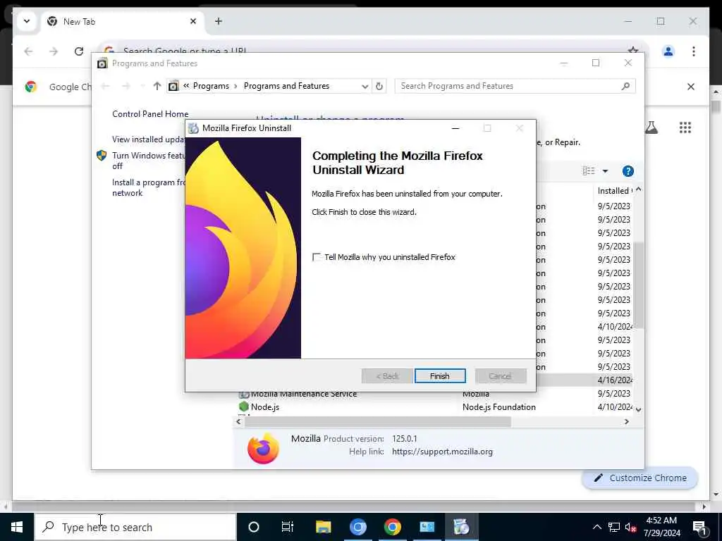Click the muted volume tray icon
This screenshot has width=722, height=541.
tap(630, 527)
